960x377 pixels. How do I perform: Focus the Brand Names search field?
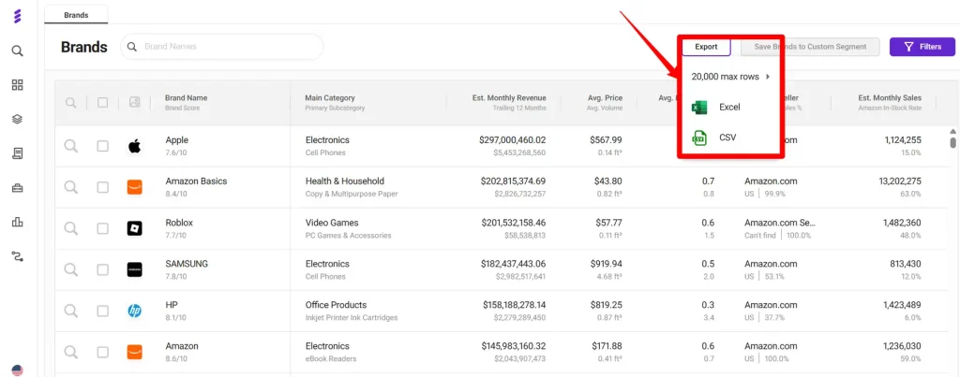(x=221, y=47)
